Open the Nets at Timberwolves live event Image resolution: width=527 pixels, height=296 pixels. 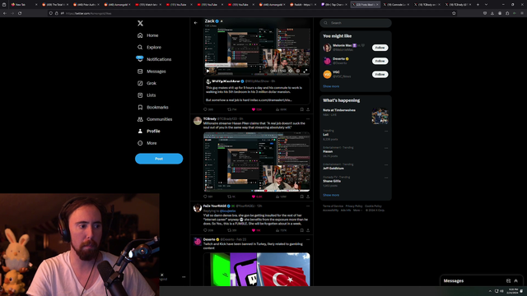point(356,116)
